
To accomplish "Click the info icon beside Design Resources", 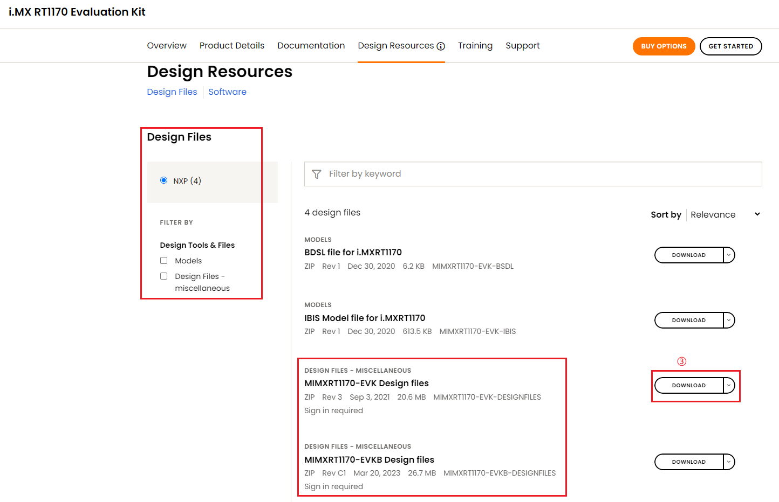I will 441,46.
